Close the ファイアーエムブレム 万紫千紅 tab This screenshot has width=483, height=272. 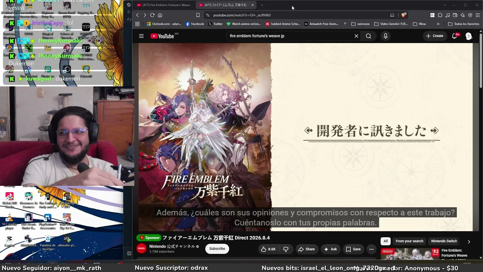point(252,5)
